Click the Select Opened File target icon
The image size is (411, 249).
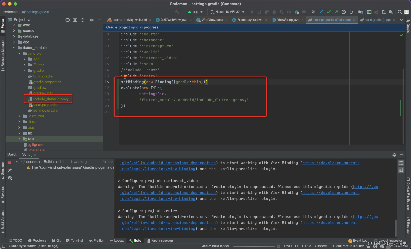(x=68, y=20)
